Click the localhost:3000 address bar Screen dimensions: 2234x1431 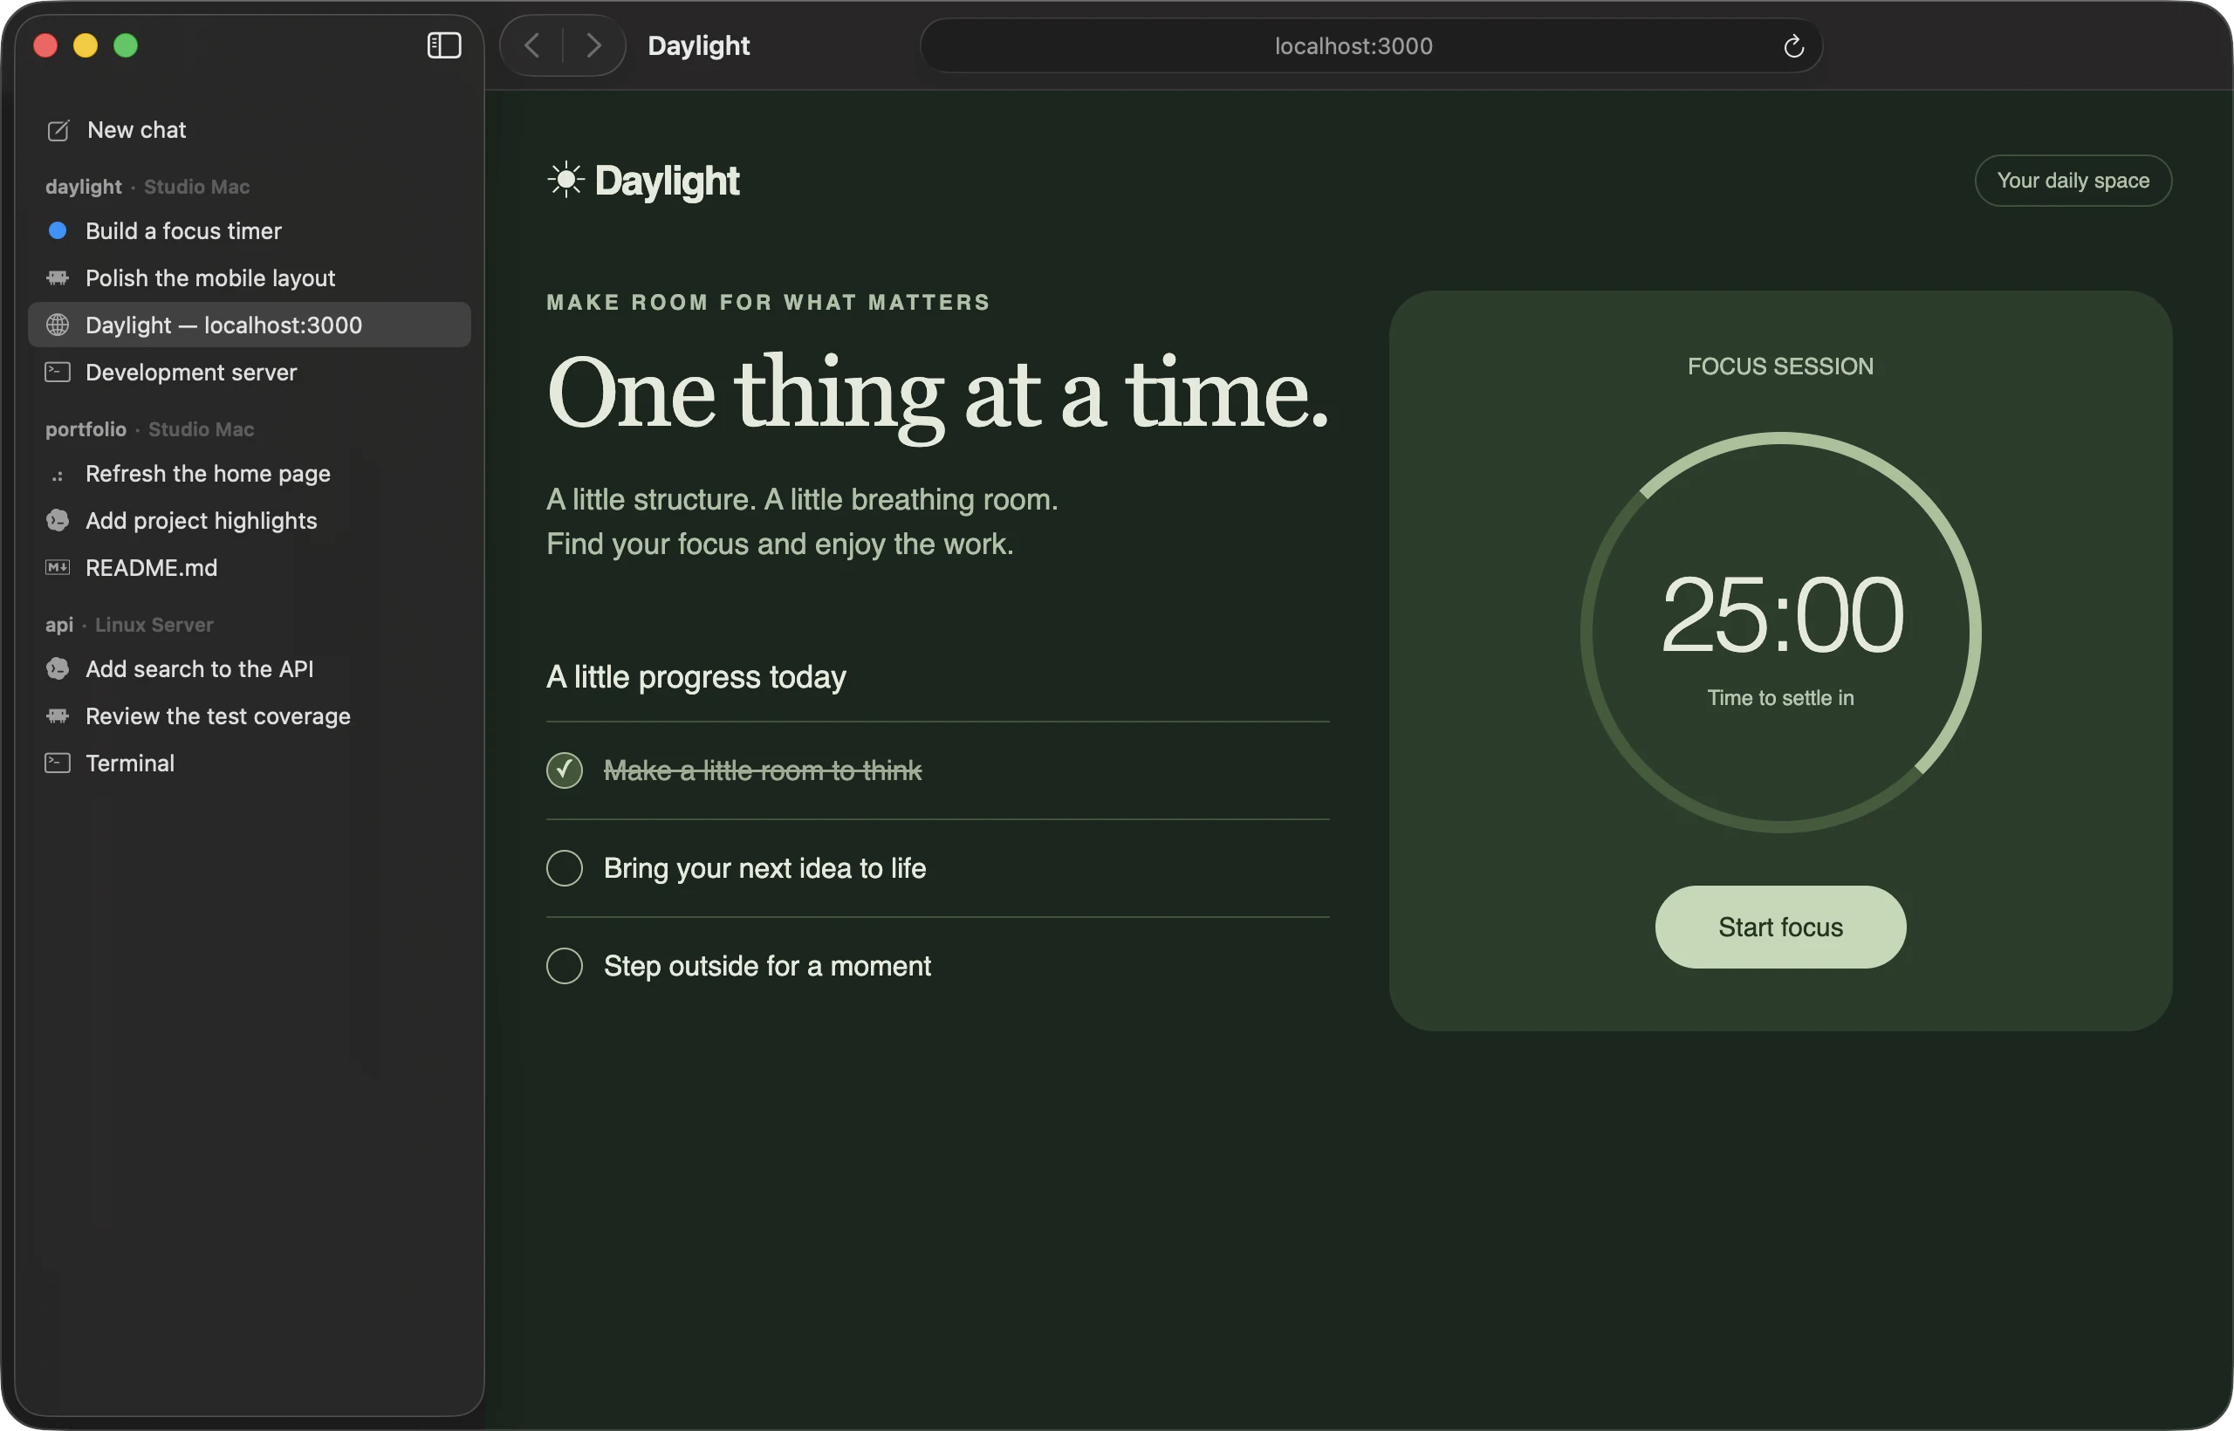(1371, 45)
